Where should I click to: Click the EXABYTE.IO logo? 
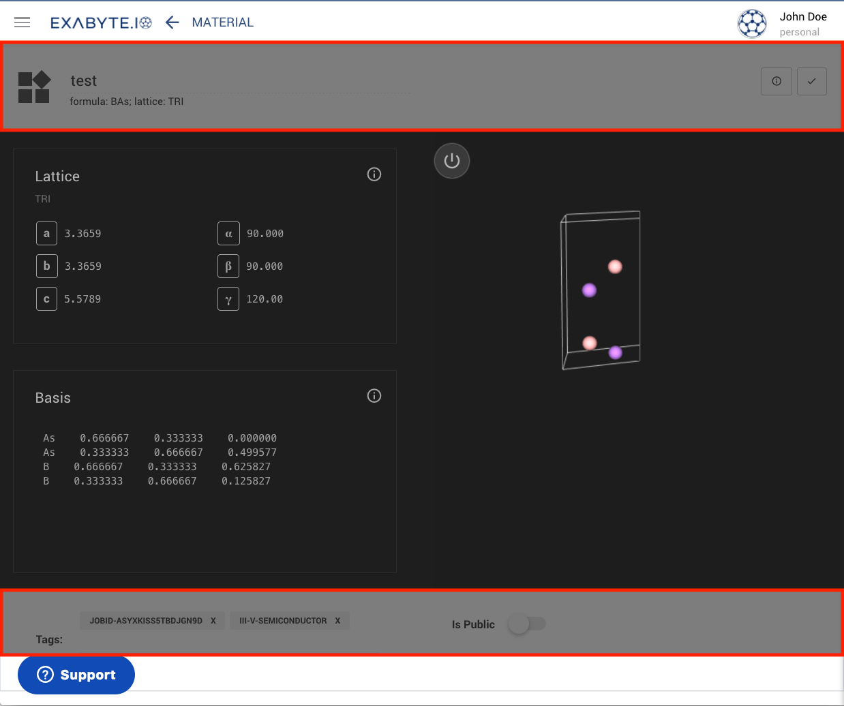[x=101, y=21]
